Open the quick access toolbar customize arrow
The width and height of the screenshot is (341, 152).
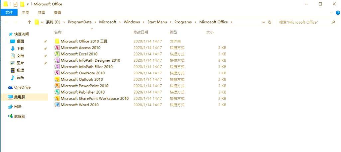click(x=28, y=4)
